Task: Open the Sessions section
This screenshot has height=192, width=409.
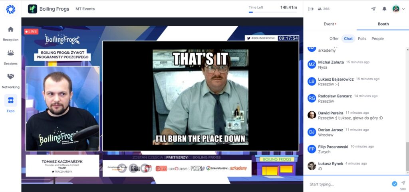Action: (10, 57)
